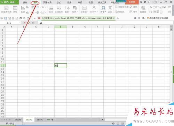Image resolution: width=174 pixels, height=126 pixels.
Task: Open the 页面布局 Page Layout tab
Action: pyautogui.click(x=47, y=2)
